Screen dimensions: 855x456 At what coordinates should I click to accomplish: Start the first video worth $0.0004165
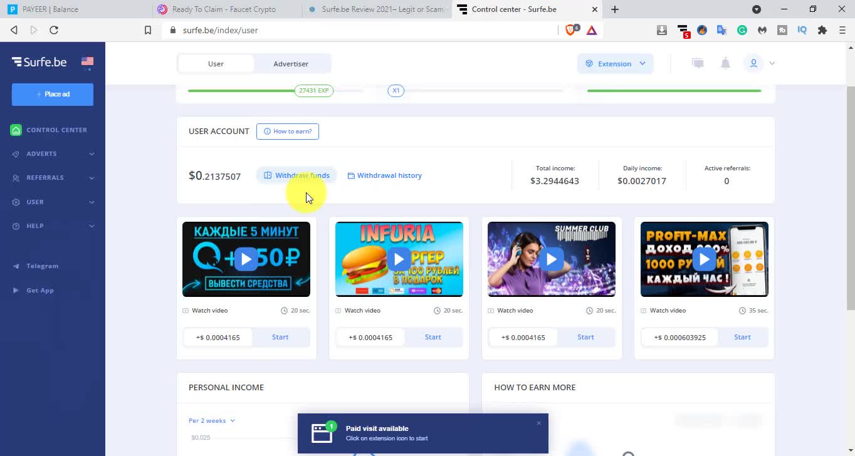(x=280, y=337)
